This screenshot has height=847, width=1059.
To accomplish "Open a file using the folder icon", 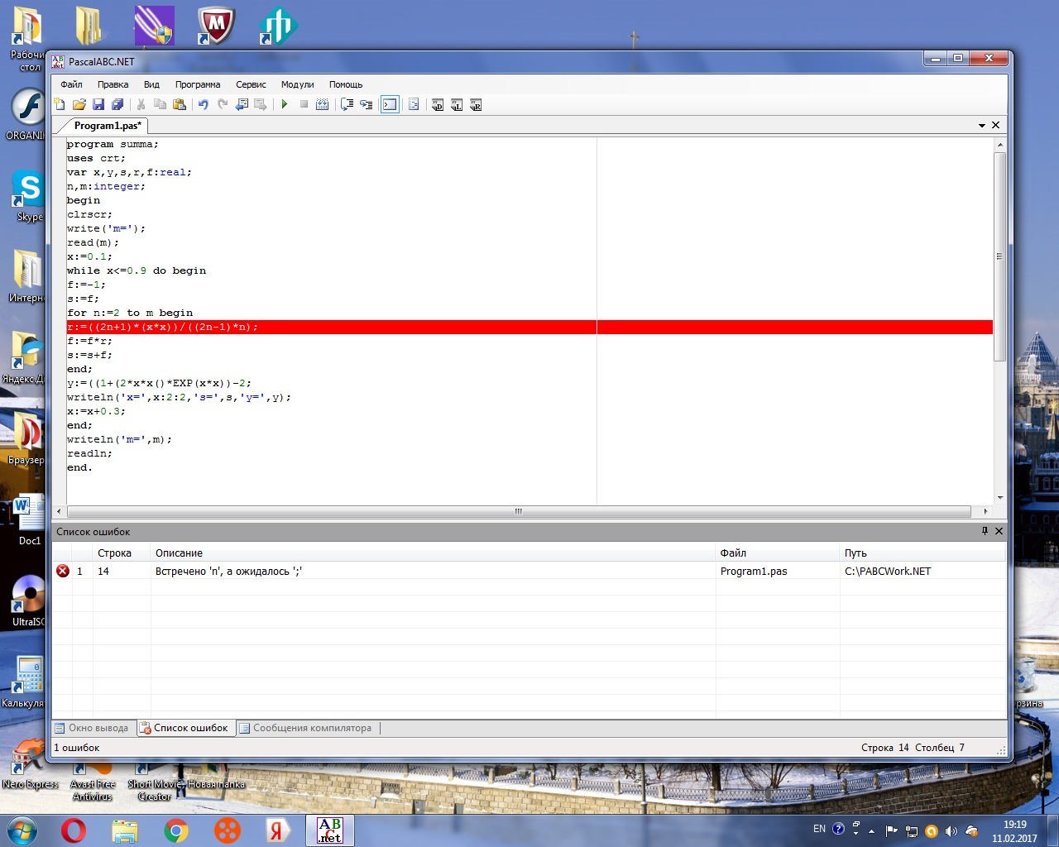I will coord(79,104).
